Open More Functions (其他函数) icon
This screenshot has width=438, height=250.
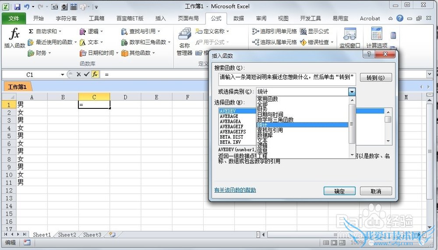124,53
